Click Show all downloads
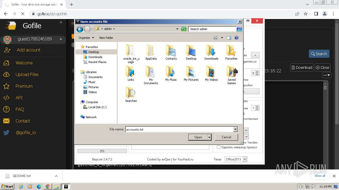Screen dimensions: 339x190 pyautogui.click(x=320, y=176)
